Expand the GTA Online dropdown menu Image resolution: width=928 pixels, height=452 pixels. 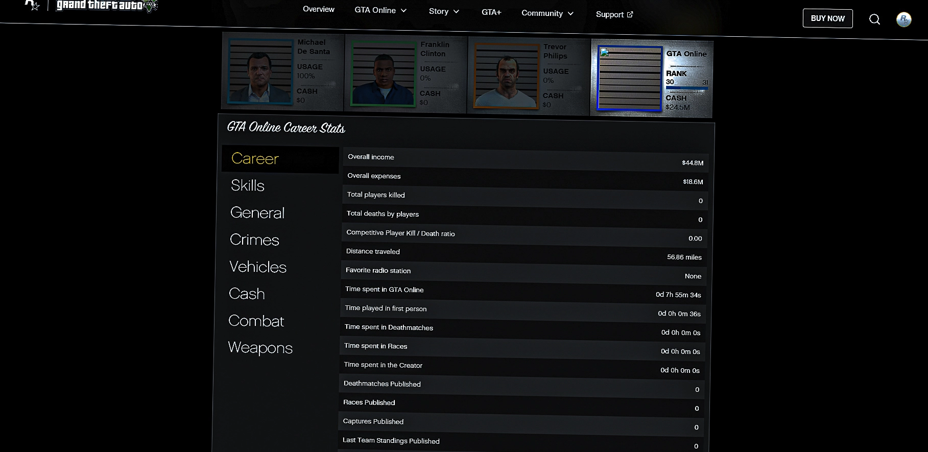click(380, 10)
